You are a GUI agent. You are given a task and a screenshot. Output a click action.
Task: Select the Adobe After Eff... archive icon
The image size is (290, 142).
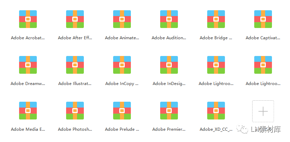point(75,19)
